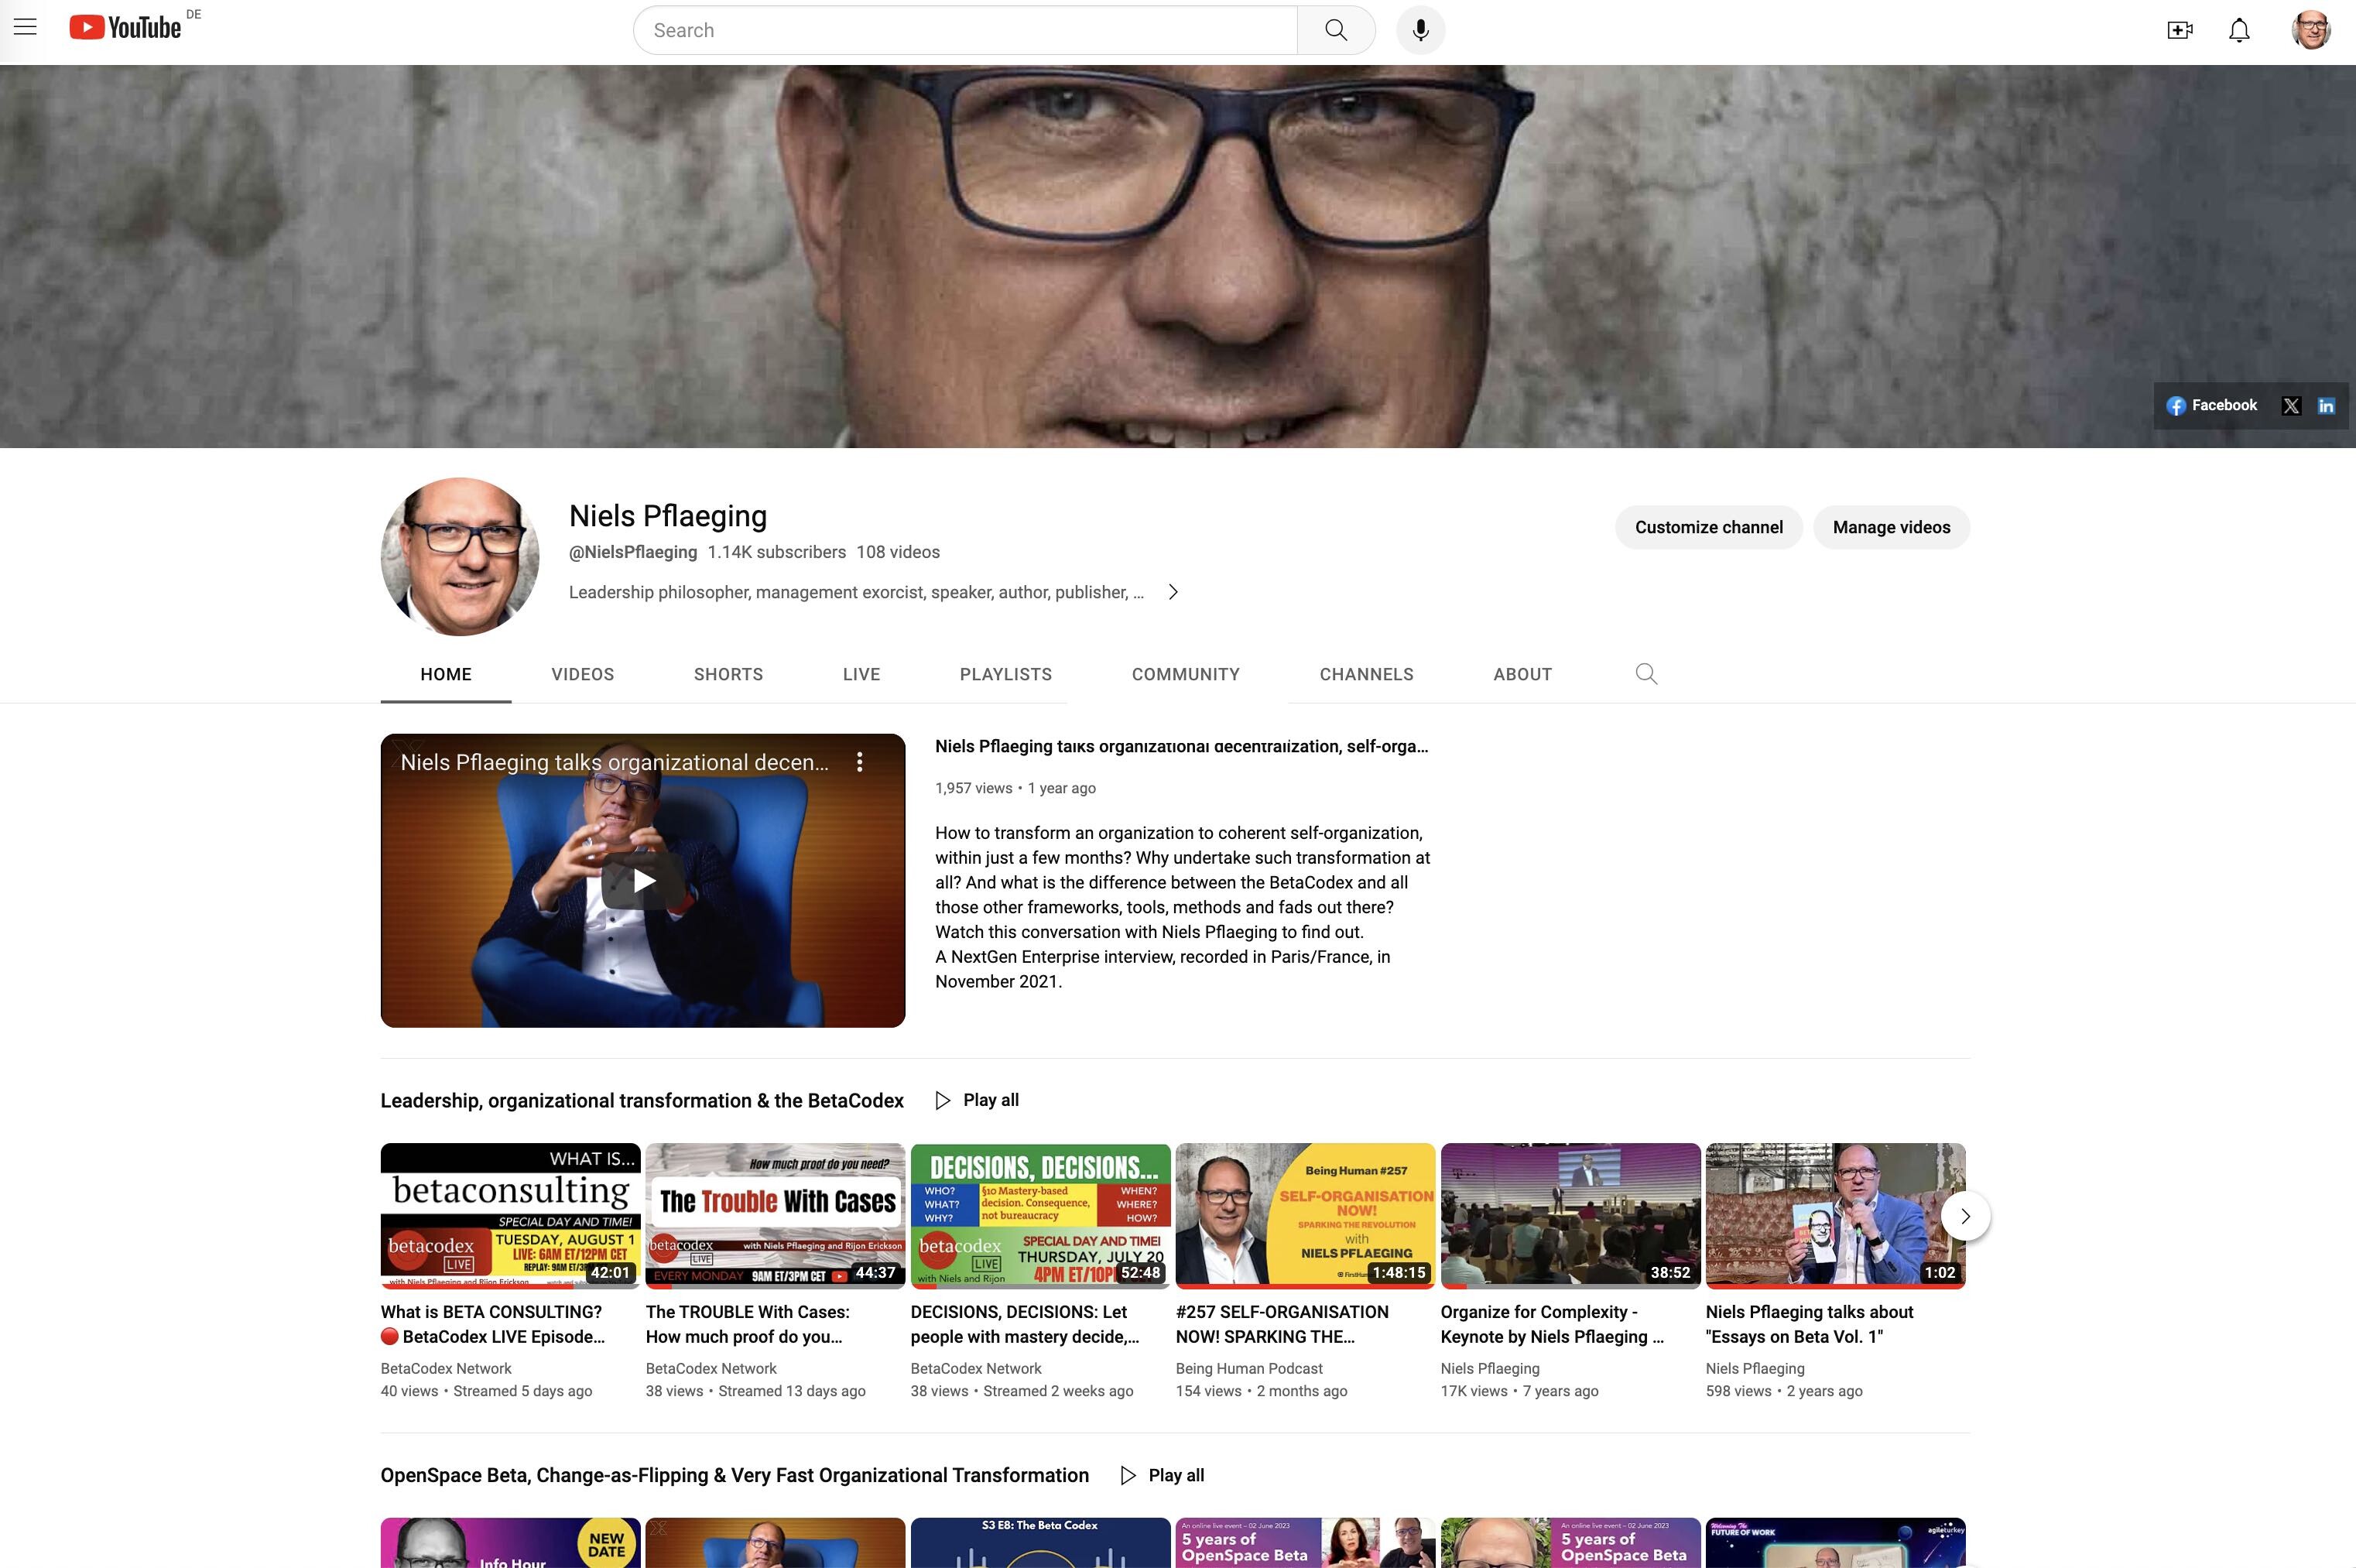Click in the Search input field

pos(966,30)
